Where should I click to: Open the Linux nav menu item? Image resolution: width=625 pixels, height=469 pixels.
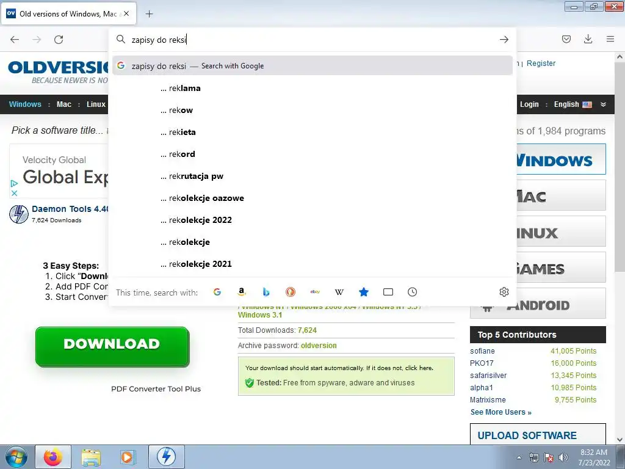[96, 104]
